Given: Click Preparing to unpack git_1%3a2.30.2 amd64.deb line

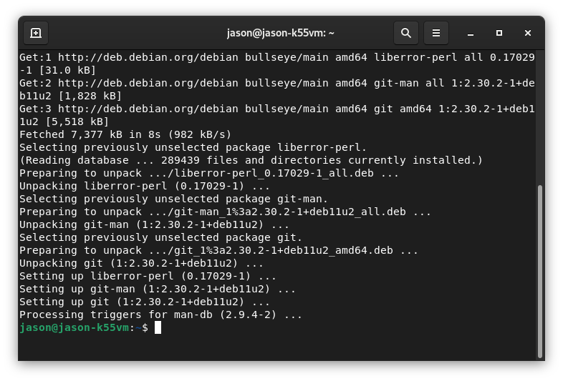Looking at the screenshot, I should (x=218, y=250).
